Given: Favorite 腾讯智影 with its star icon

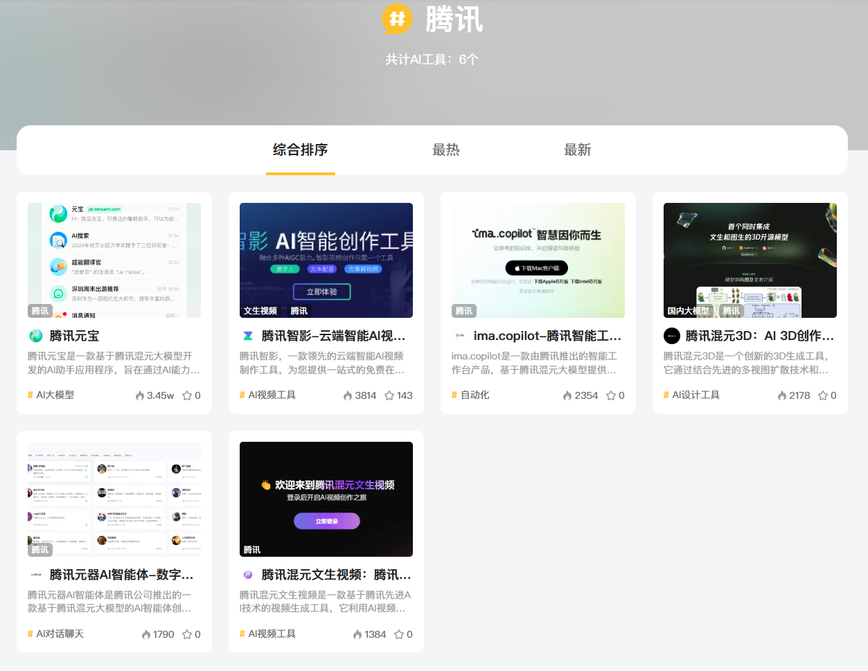Looking at the screenshot, I should click(389, 395).
